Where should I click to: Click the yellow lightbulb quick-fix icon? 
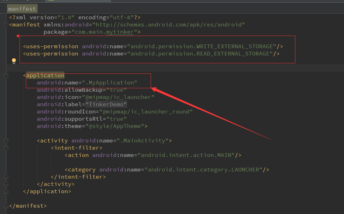tap(14, 61)
